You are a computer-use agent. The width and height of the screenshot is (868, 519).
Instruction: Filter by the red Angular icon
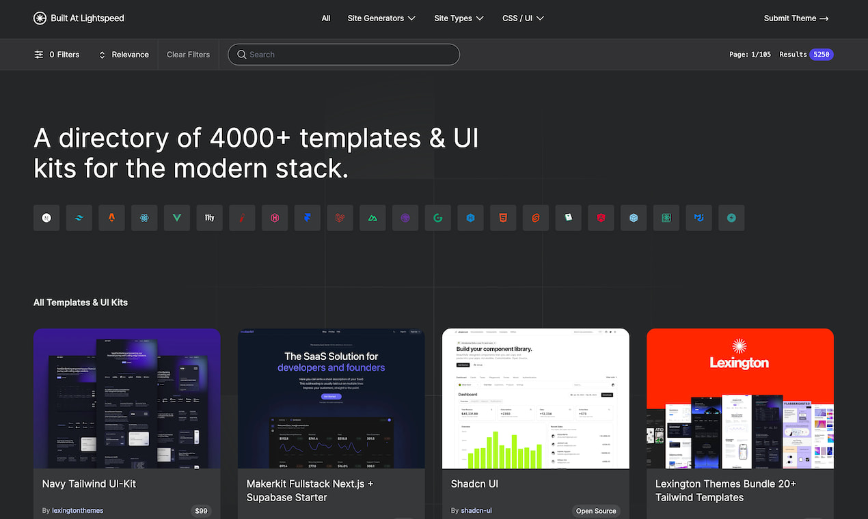tap(601, 218)
